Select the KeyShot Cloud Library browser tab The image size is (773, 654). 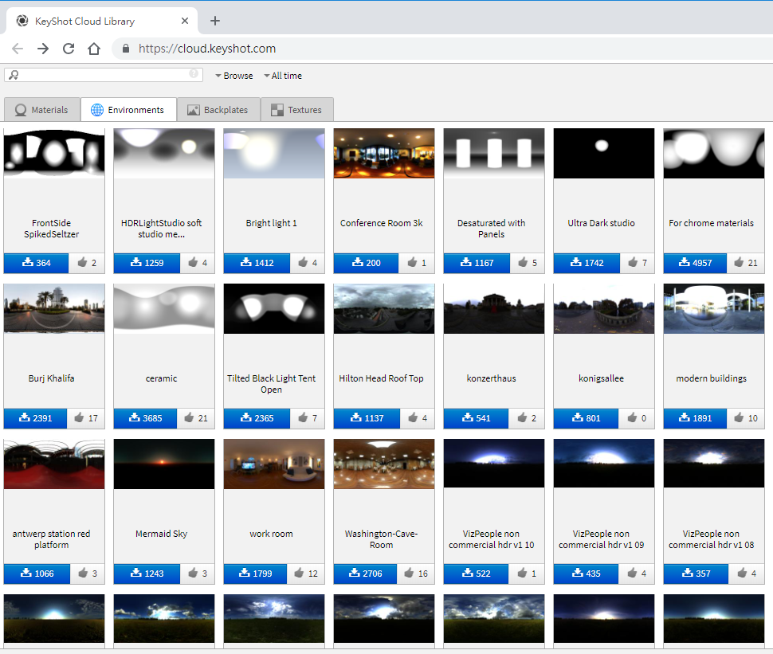101,21
